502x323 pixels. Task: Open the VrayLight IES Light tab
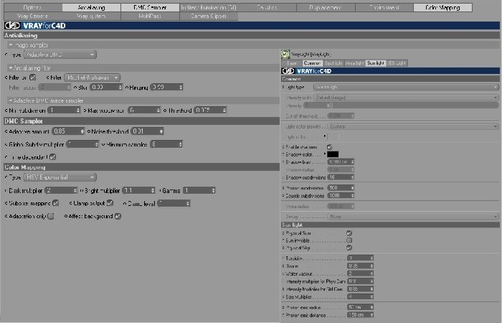pyautogui.click(x=397, y=63)
